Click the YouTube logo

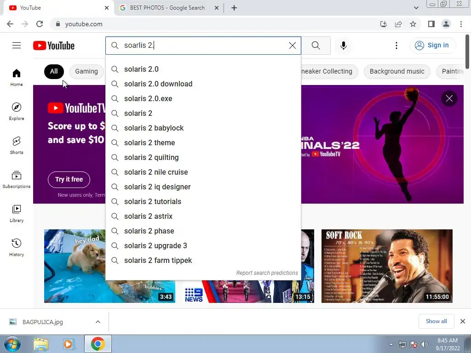click(x=54, y=46)
